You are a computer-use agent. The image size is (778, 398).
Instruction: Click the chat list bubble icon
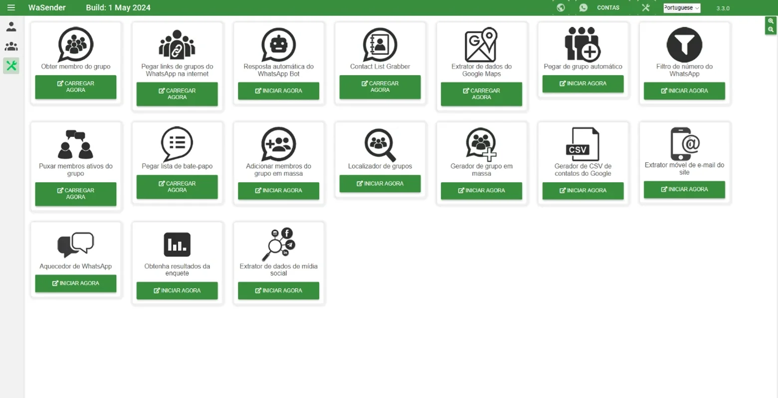tap(177, 144)
